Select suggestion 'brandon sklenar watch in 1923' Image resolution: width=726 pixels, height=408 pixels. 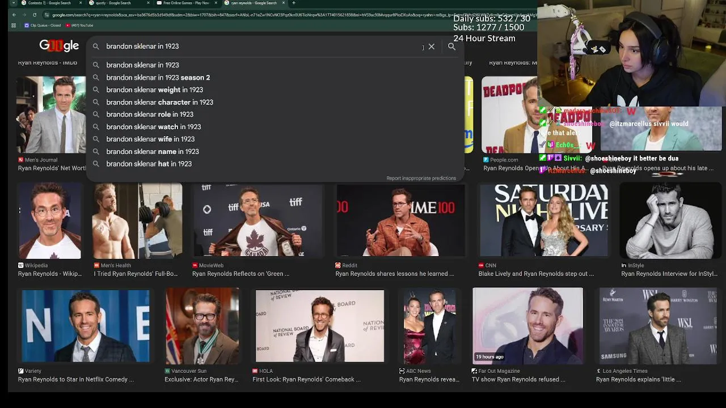click(275, 127)
